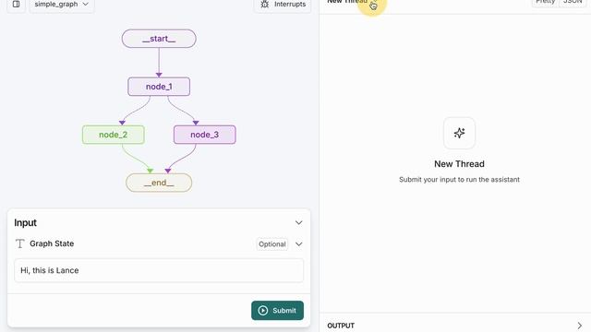Expand the Graph State field chevron
Image resolution: width=591 pixels, height=332 pixels.
pyautogui.click(x=299, y=244)
